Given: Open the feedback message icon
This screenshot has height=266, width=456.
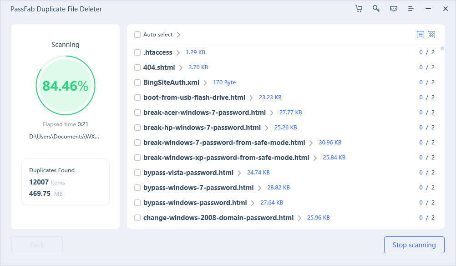Looking at the screenshot, I should 393,9.
